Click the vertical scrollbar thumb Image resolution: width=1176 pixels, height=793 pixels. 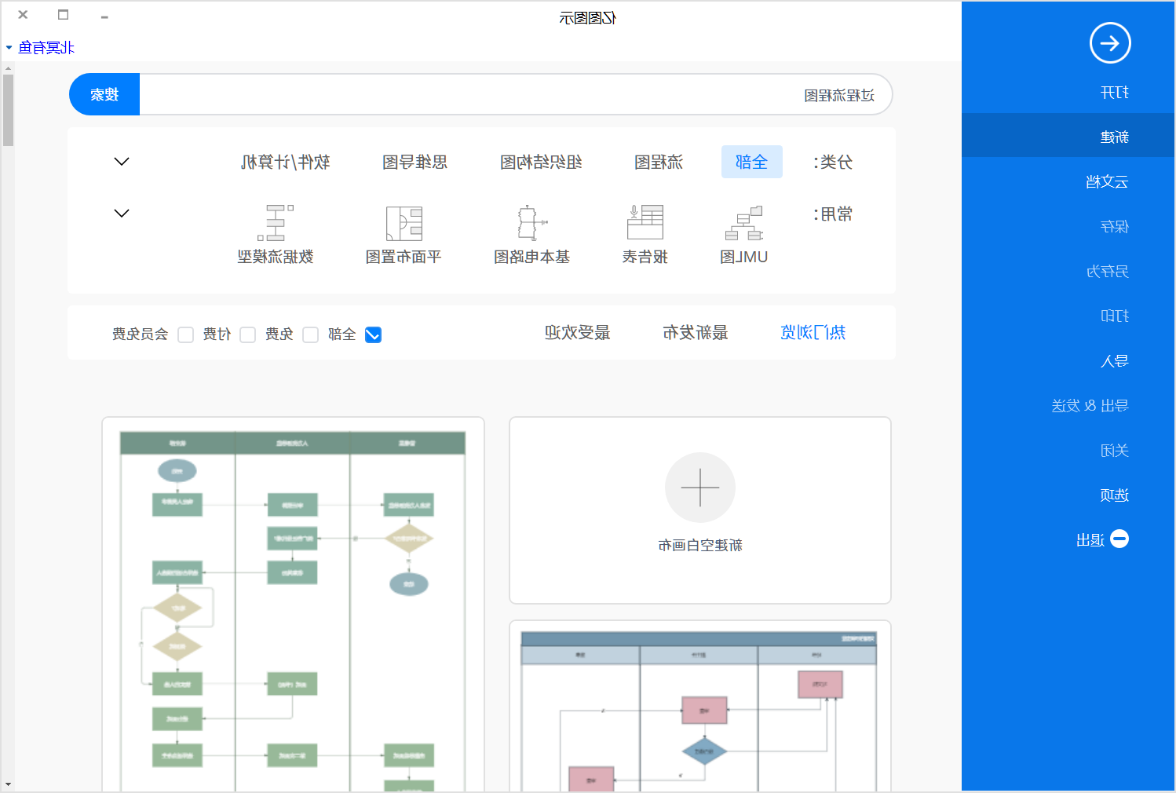[8, 110]
